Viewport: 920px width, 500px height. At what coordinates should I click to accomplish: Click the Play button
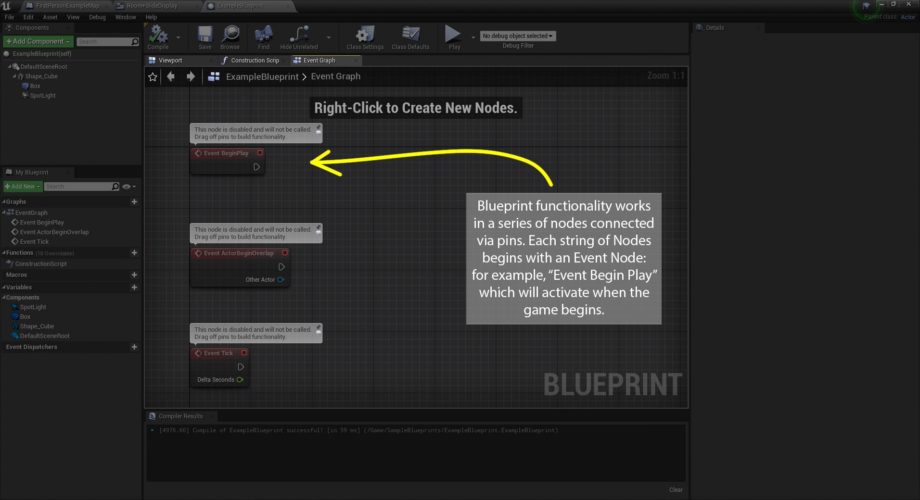[x=454, y=37]
